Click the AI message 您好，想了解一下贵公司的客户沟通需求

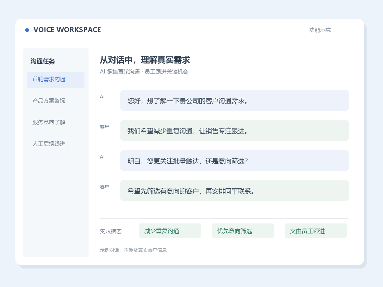tap(235, 100)
